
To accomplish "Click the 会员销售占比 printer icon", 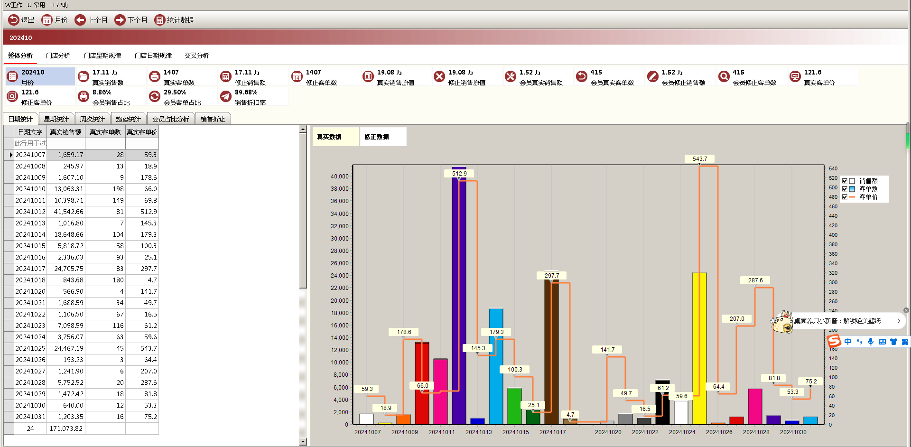I will click(x=84, y=96).
